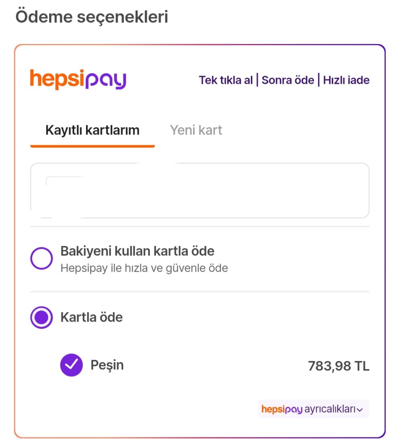The image size is (399, 439).
Task: Click the "Ödeme seçenekleri" heading
Action: [92, 17]
